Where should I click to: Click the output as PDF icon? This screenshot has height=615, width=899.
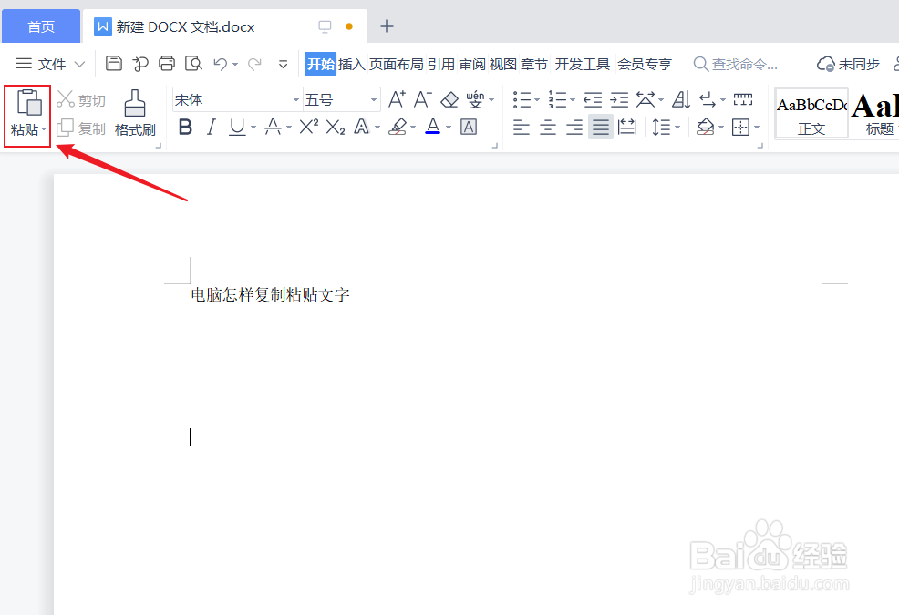pyautogui.click(x=140, y=63)
